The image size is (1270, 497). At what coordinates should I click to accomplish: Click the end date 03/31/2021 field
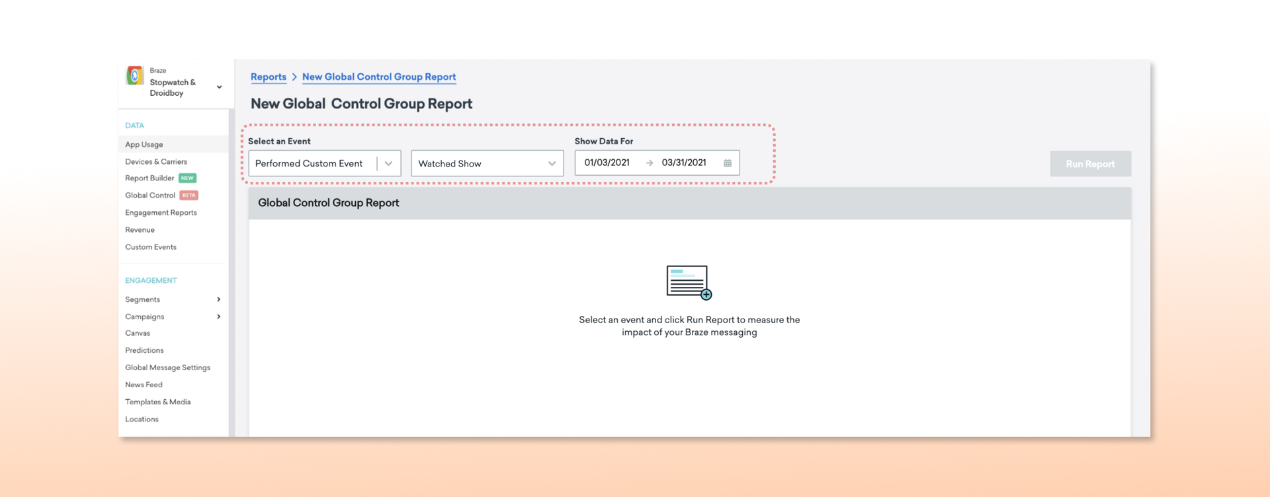coord(684,163)
